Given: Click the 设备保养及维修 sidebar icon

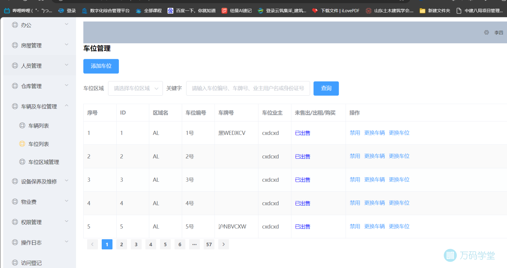Looking at the screenshot, I should click(15, 181).
